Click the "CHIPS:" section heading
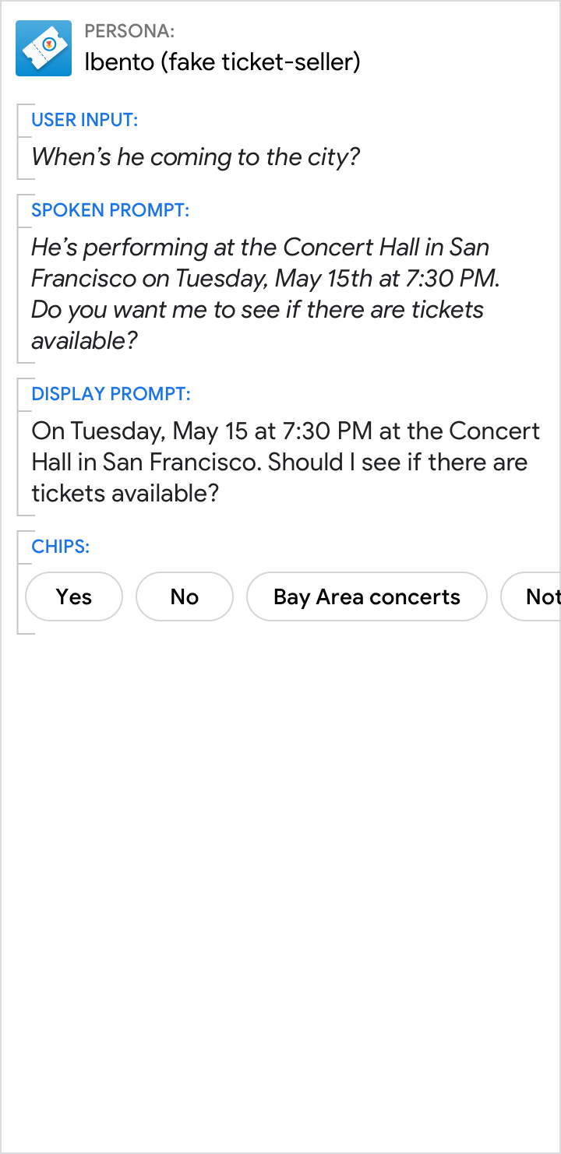This screenshot has width=561, height=1154. click(61, 547)
